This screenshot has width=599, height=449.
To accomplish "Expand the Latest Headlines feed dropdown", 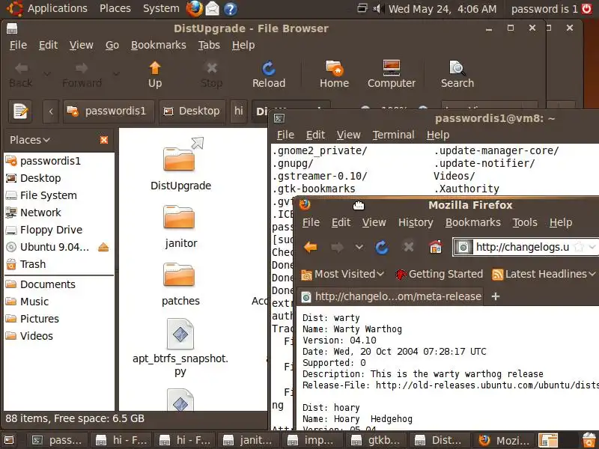I will (x=592, y=274).
